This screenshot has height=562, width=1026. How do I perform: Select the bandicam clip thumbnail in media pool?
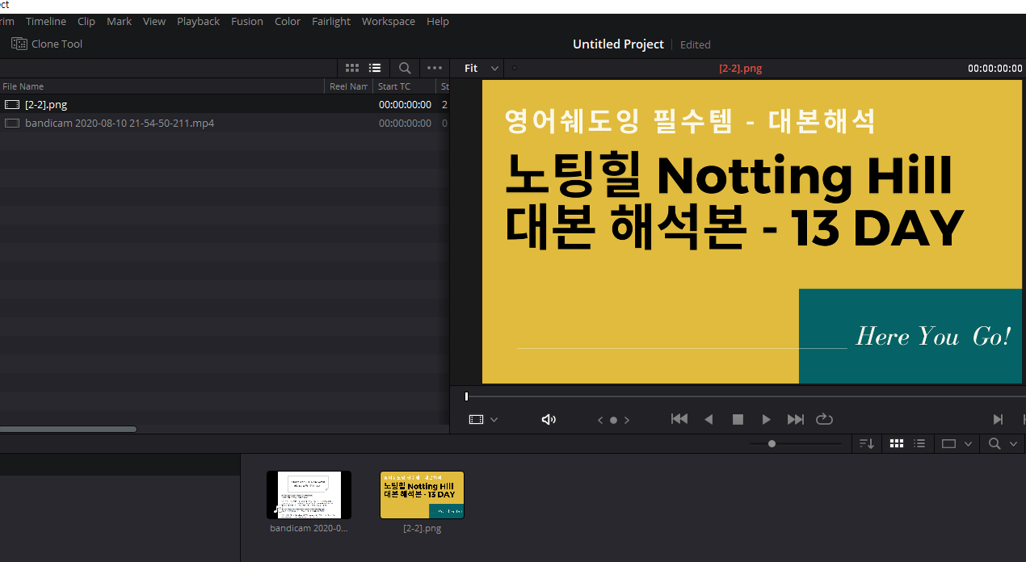tap(309, 495)
